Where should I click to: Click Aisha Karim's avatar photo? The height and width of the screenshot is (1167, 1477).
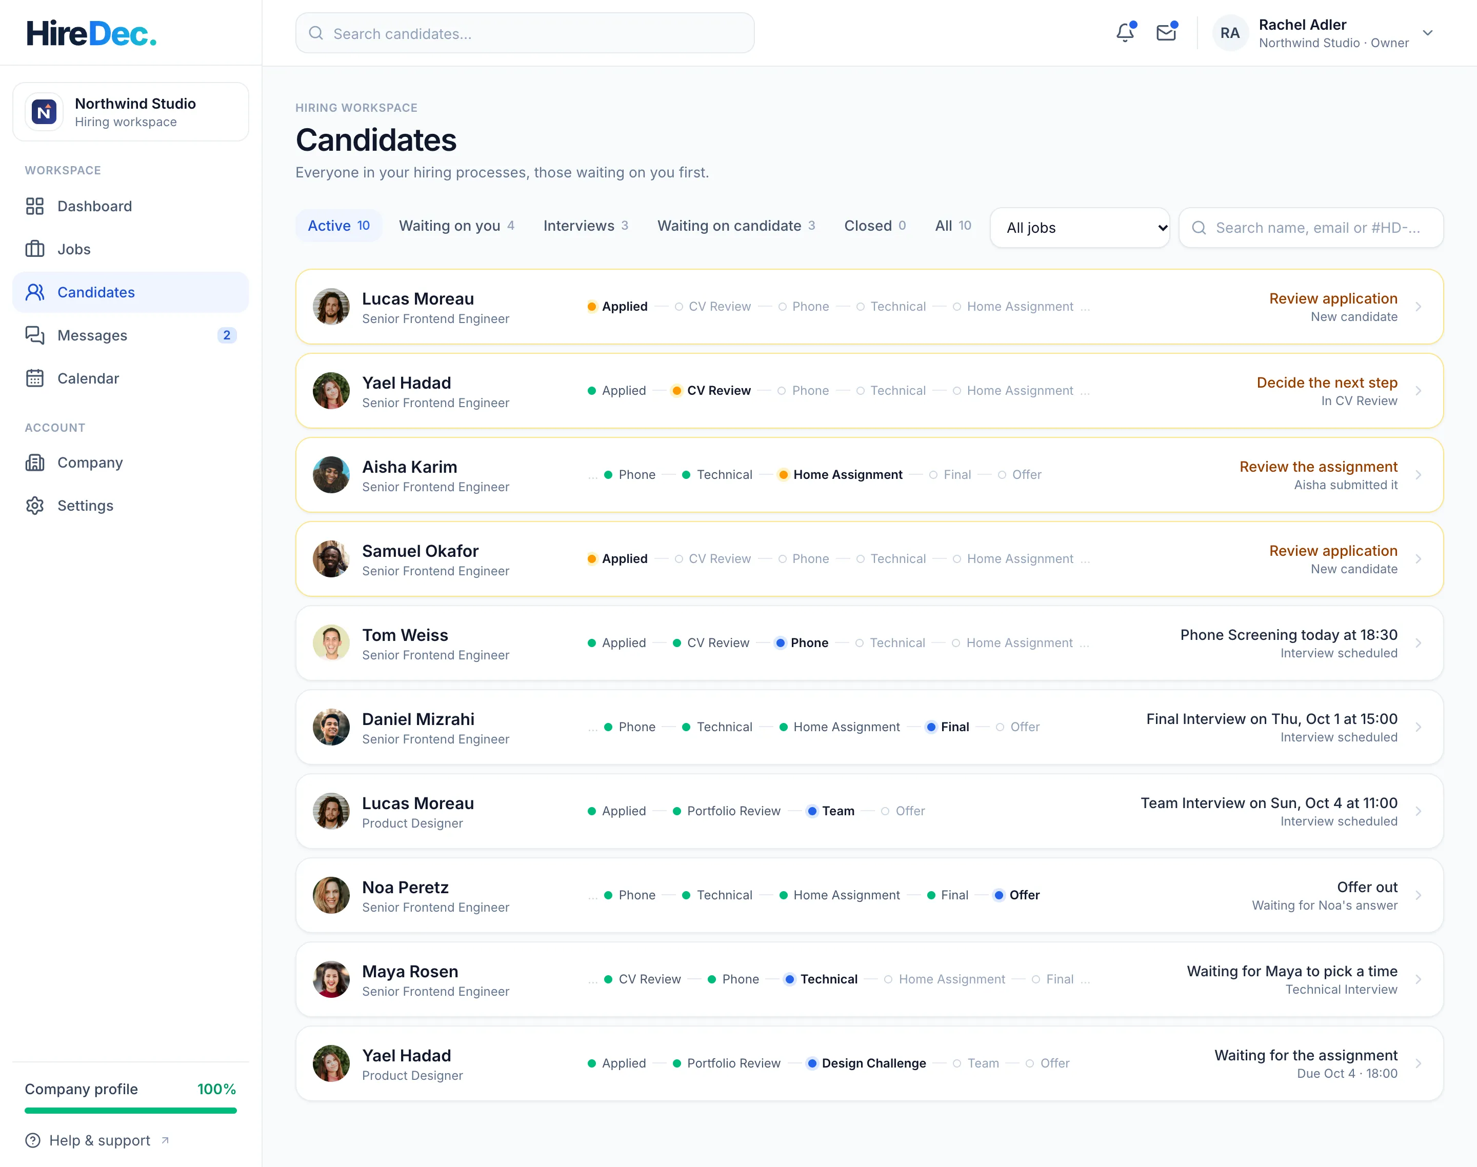pos(331,475)
